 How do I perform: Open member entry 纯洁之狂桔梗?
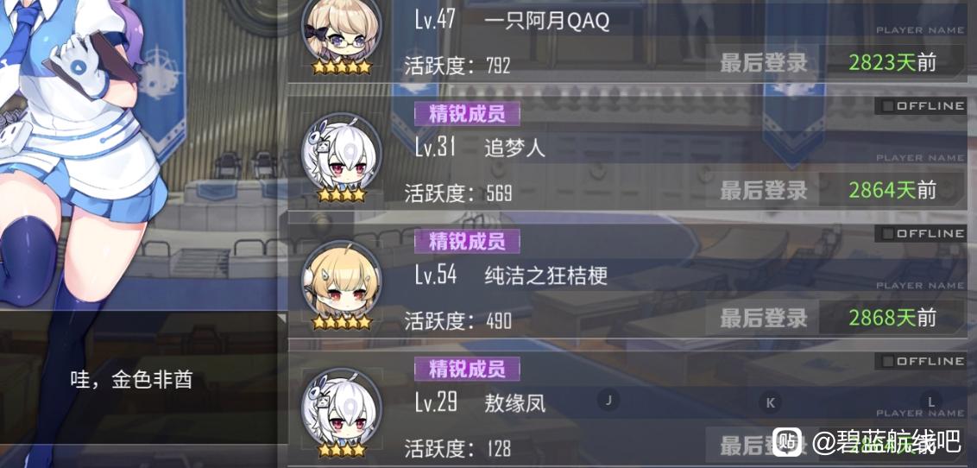tap(627, 276)
